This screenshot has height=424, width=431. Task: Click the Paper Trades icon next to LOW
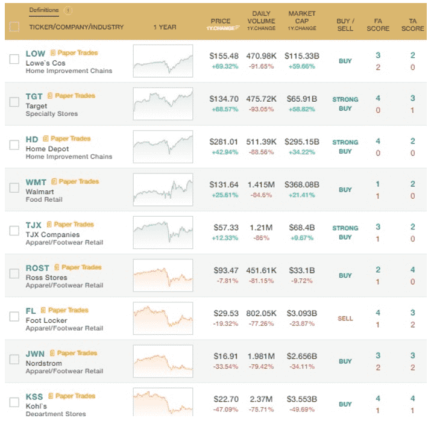(x=53, y=53)
